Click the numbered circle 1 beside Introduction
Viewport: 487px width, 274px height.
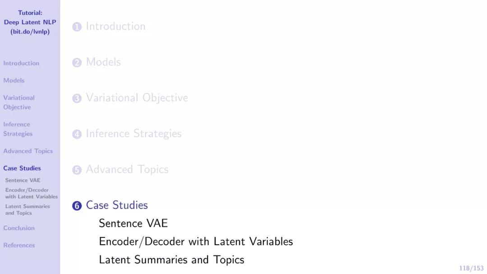(x=77, y=27)
